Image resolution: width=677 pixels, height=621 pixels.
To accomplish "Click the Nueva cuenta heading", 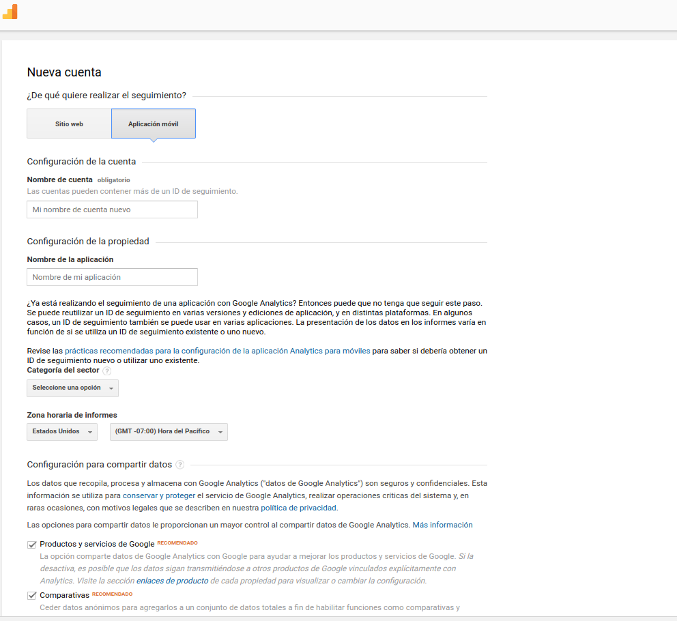I will click(x=64, y=72).
